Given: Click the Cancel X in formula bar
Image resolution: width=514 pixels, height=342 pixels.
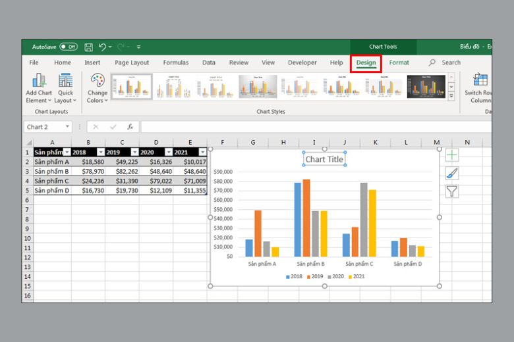Looking at the screenshot, I should (x=96, y=127).
